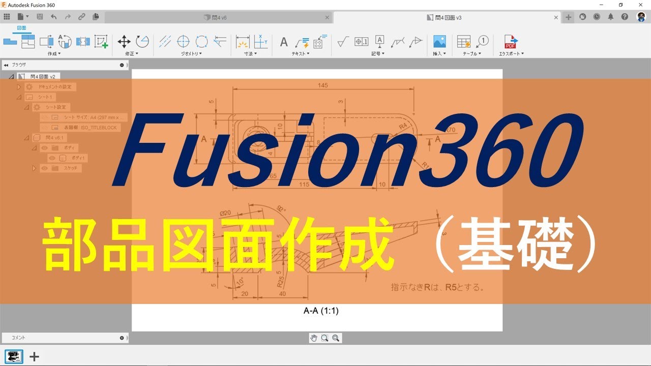The height and width of the screenshot is (366, 651).
Task: Select the Center Mark Pattern tool
Action: (x=201, y=41)
